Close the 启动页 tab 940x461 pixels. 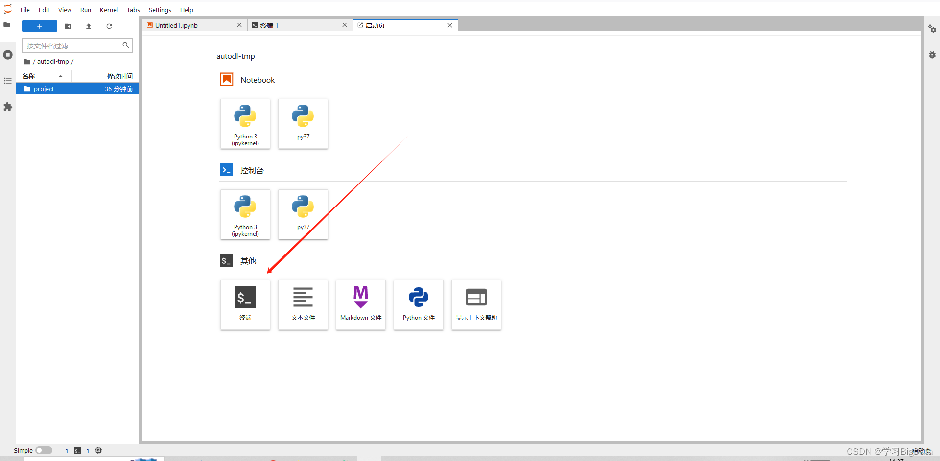[450, 25]
